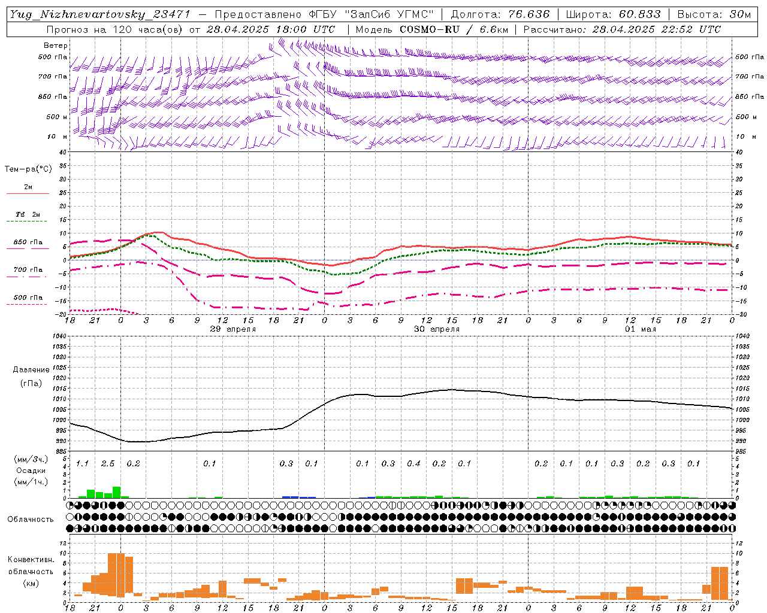Click the 0.4 precipitation amount value

click(413, 464)
